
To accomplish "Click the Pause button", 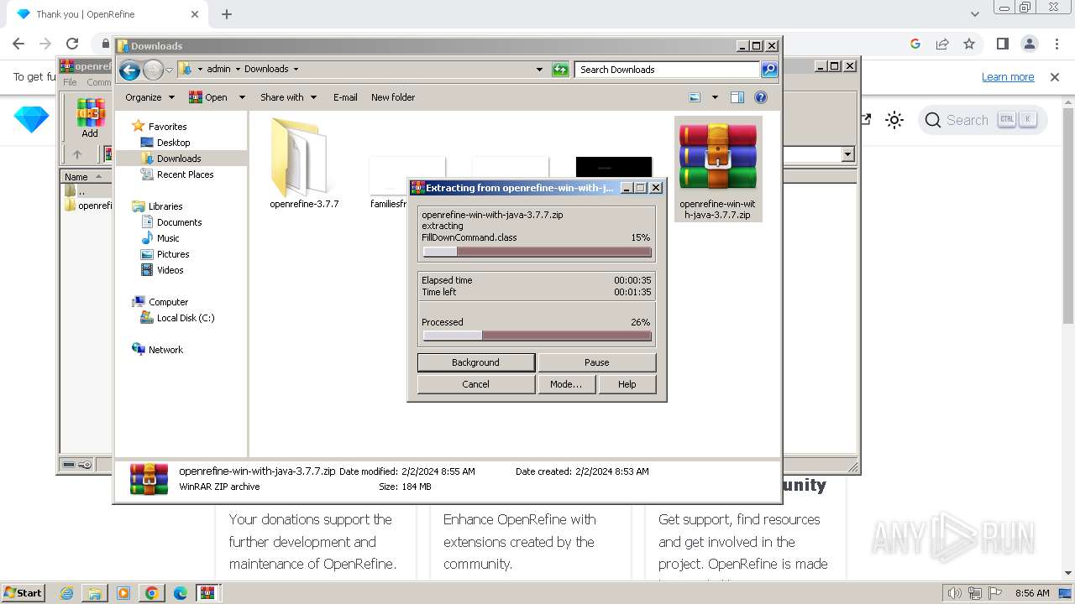I will coord(596,362).
